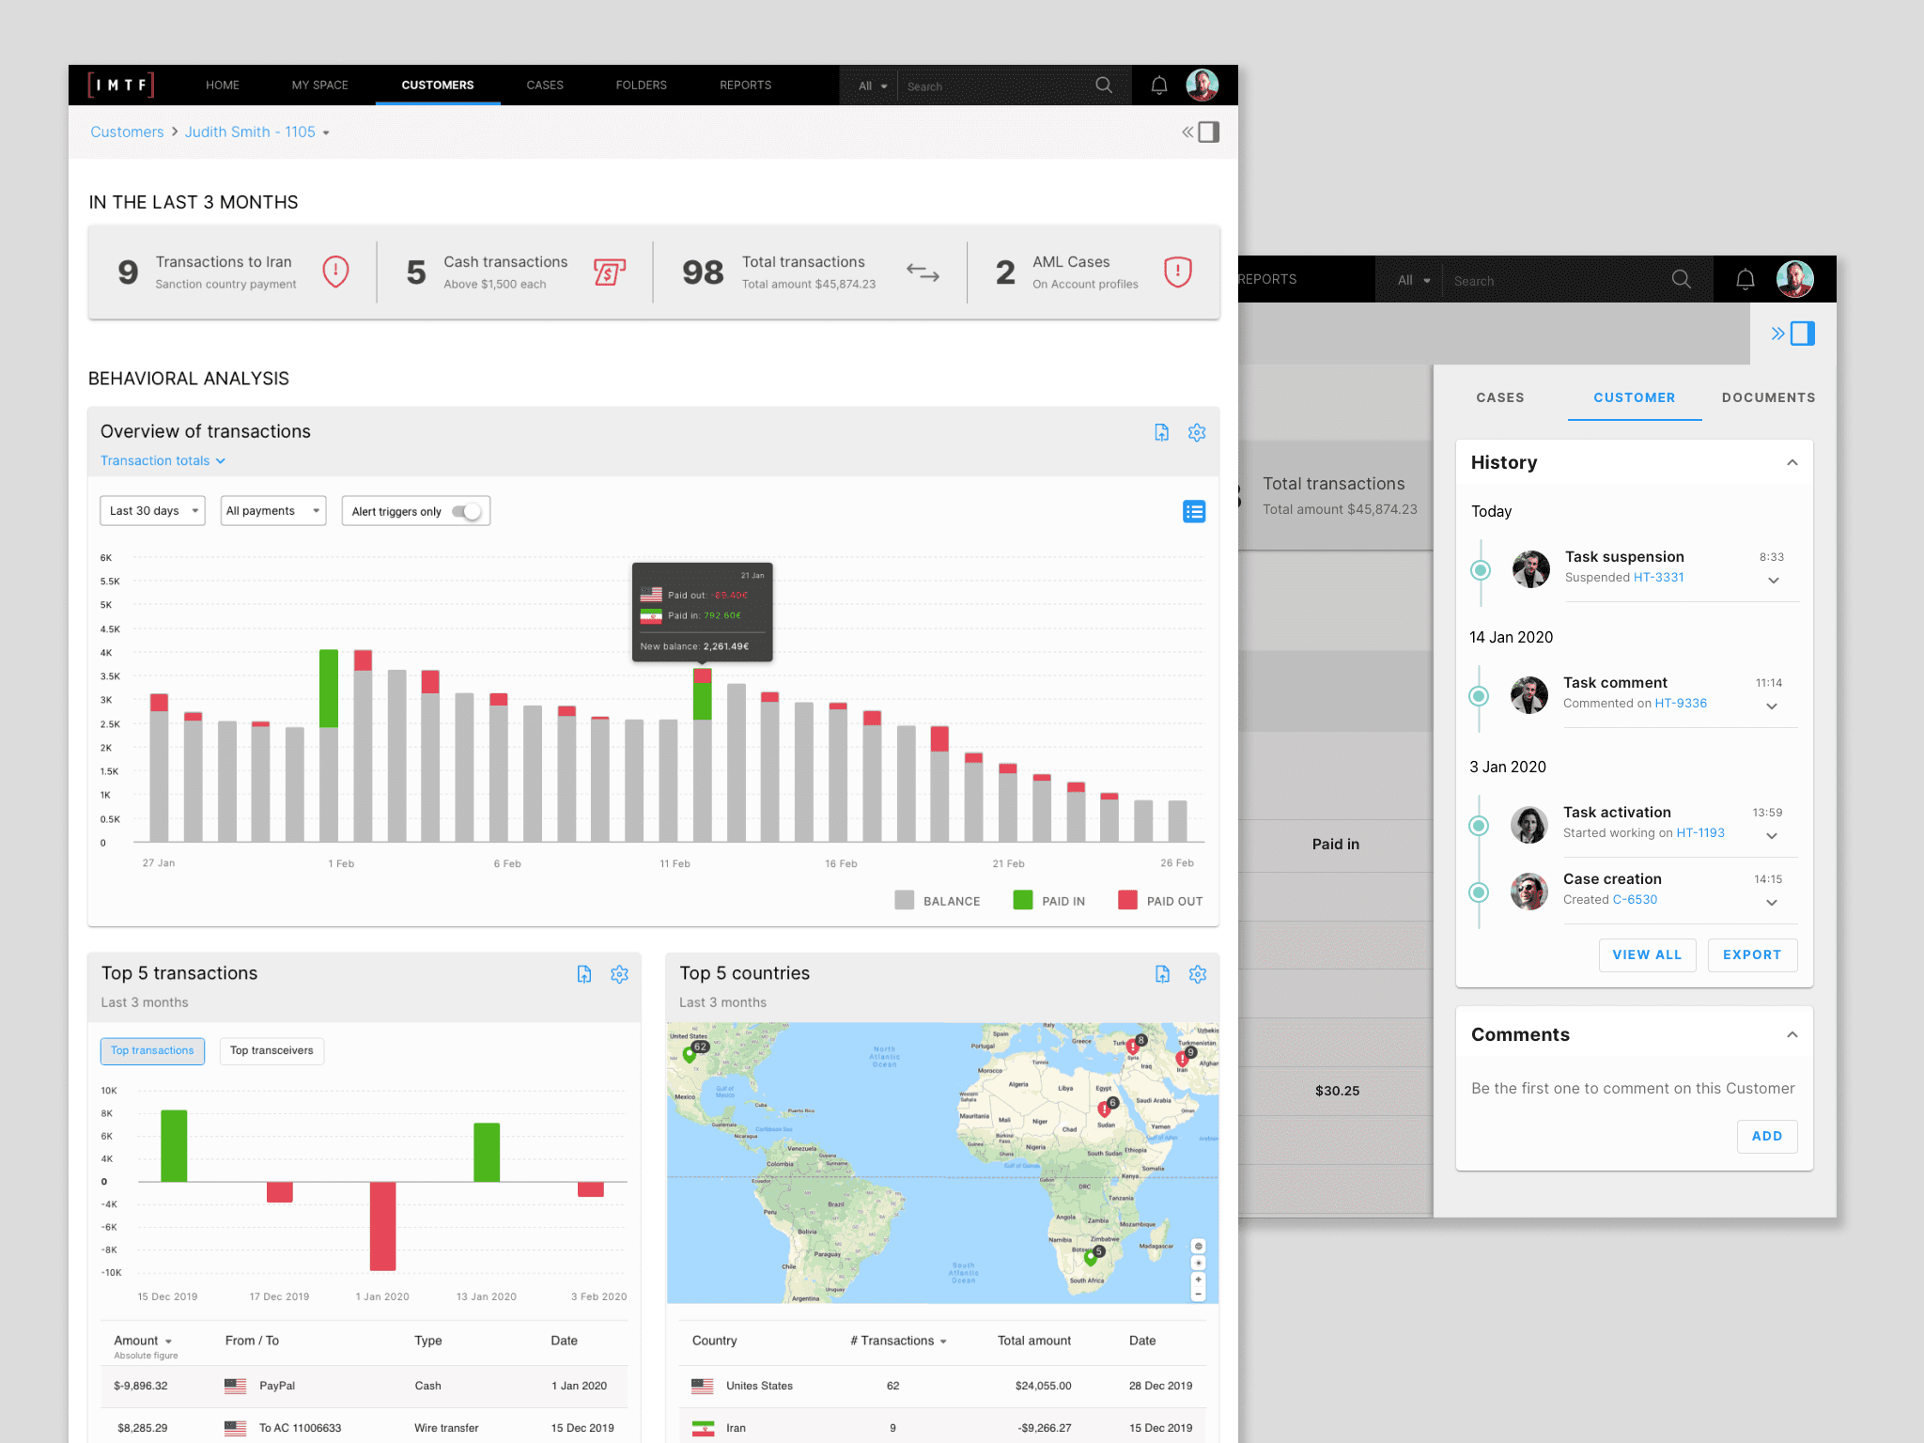Open the All payments dropdown

[272, 511]
